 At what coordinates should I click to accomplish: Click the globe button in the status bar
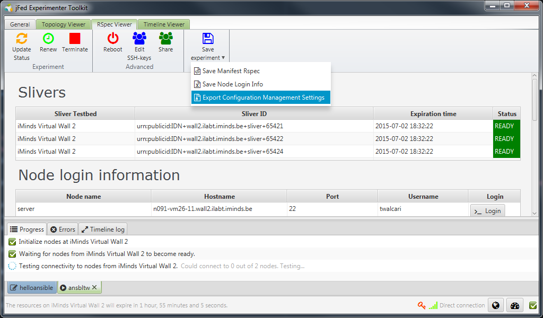pos(496,305)
